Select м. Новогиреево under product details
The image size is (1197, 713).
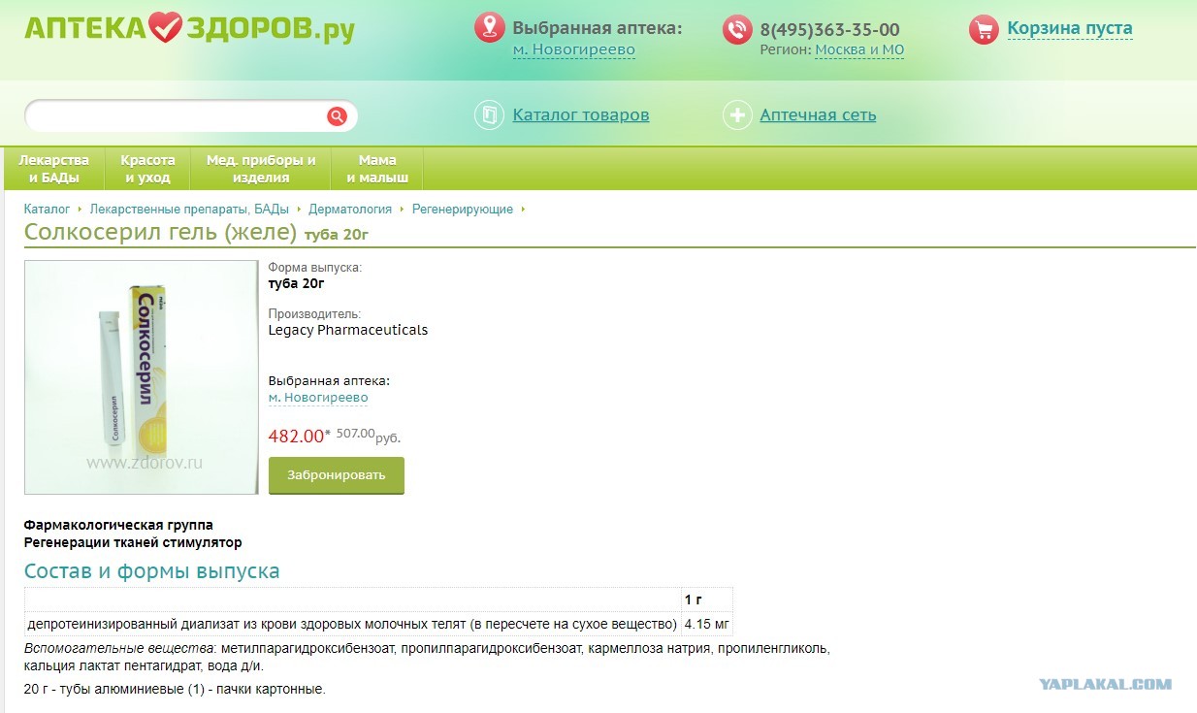[318, 398]
